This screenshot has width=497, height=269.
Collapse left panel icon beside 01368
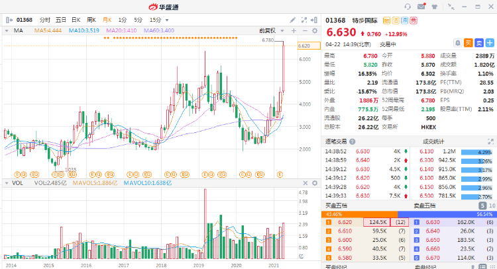[x=9, y=20]
